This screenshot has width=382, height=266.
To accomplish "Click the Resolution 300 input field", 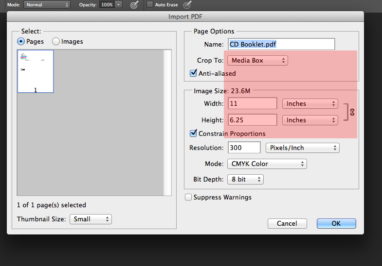I will (x=244, y=148).
